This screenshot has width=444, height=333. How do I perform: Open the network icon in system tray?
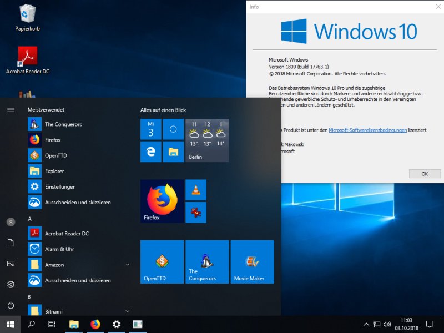377,325
